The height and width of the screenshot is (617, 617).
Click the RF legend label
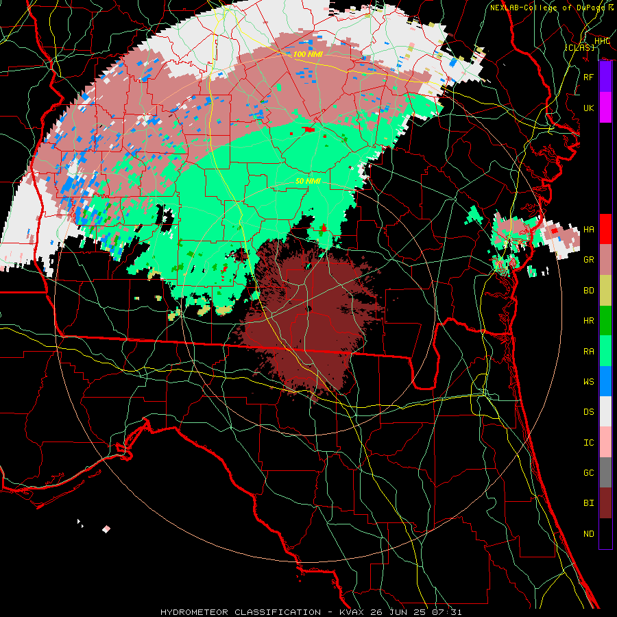click(588, 77)
